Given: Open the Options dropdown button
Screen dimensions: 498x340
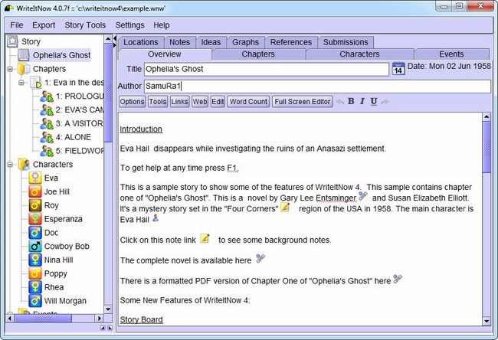Looking at the screenshot, I should (x=132, y=102).
